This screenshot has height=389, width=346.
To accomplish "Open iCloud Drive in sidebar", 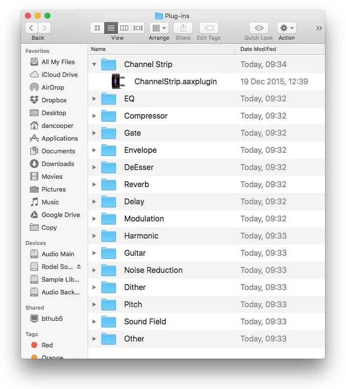I will [x=54, y=74].
